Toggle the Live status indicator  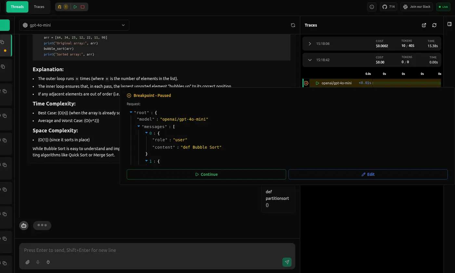coord(443,6)
